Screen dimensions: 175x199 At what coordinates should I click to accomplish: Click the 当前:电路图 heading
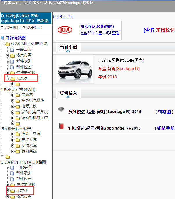point(15,38)
